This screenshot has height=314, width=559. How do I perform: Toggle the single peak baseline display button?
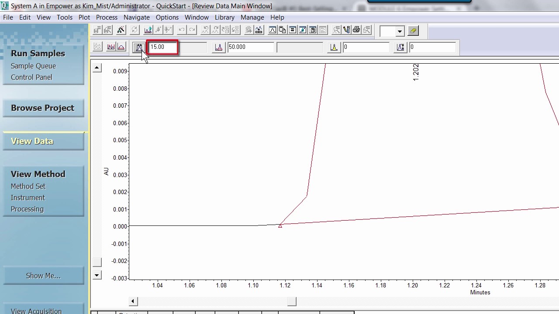click(x=121, y=47)
